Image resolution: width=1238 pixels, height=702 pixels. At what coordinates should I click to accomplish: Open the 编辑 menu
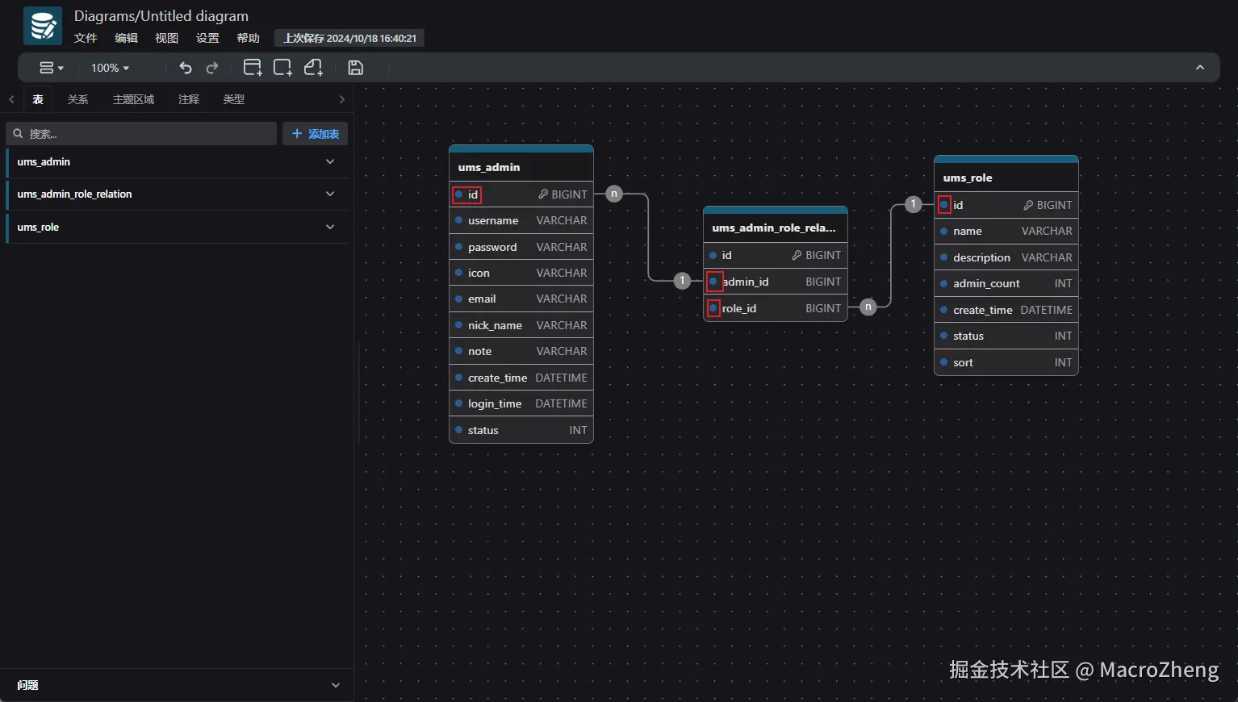126,38
